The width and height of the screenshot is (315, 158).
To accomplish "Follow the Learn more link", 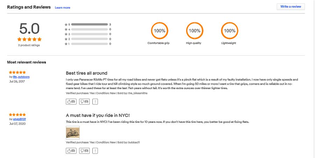I will tap(63, 8).
